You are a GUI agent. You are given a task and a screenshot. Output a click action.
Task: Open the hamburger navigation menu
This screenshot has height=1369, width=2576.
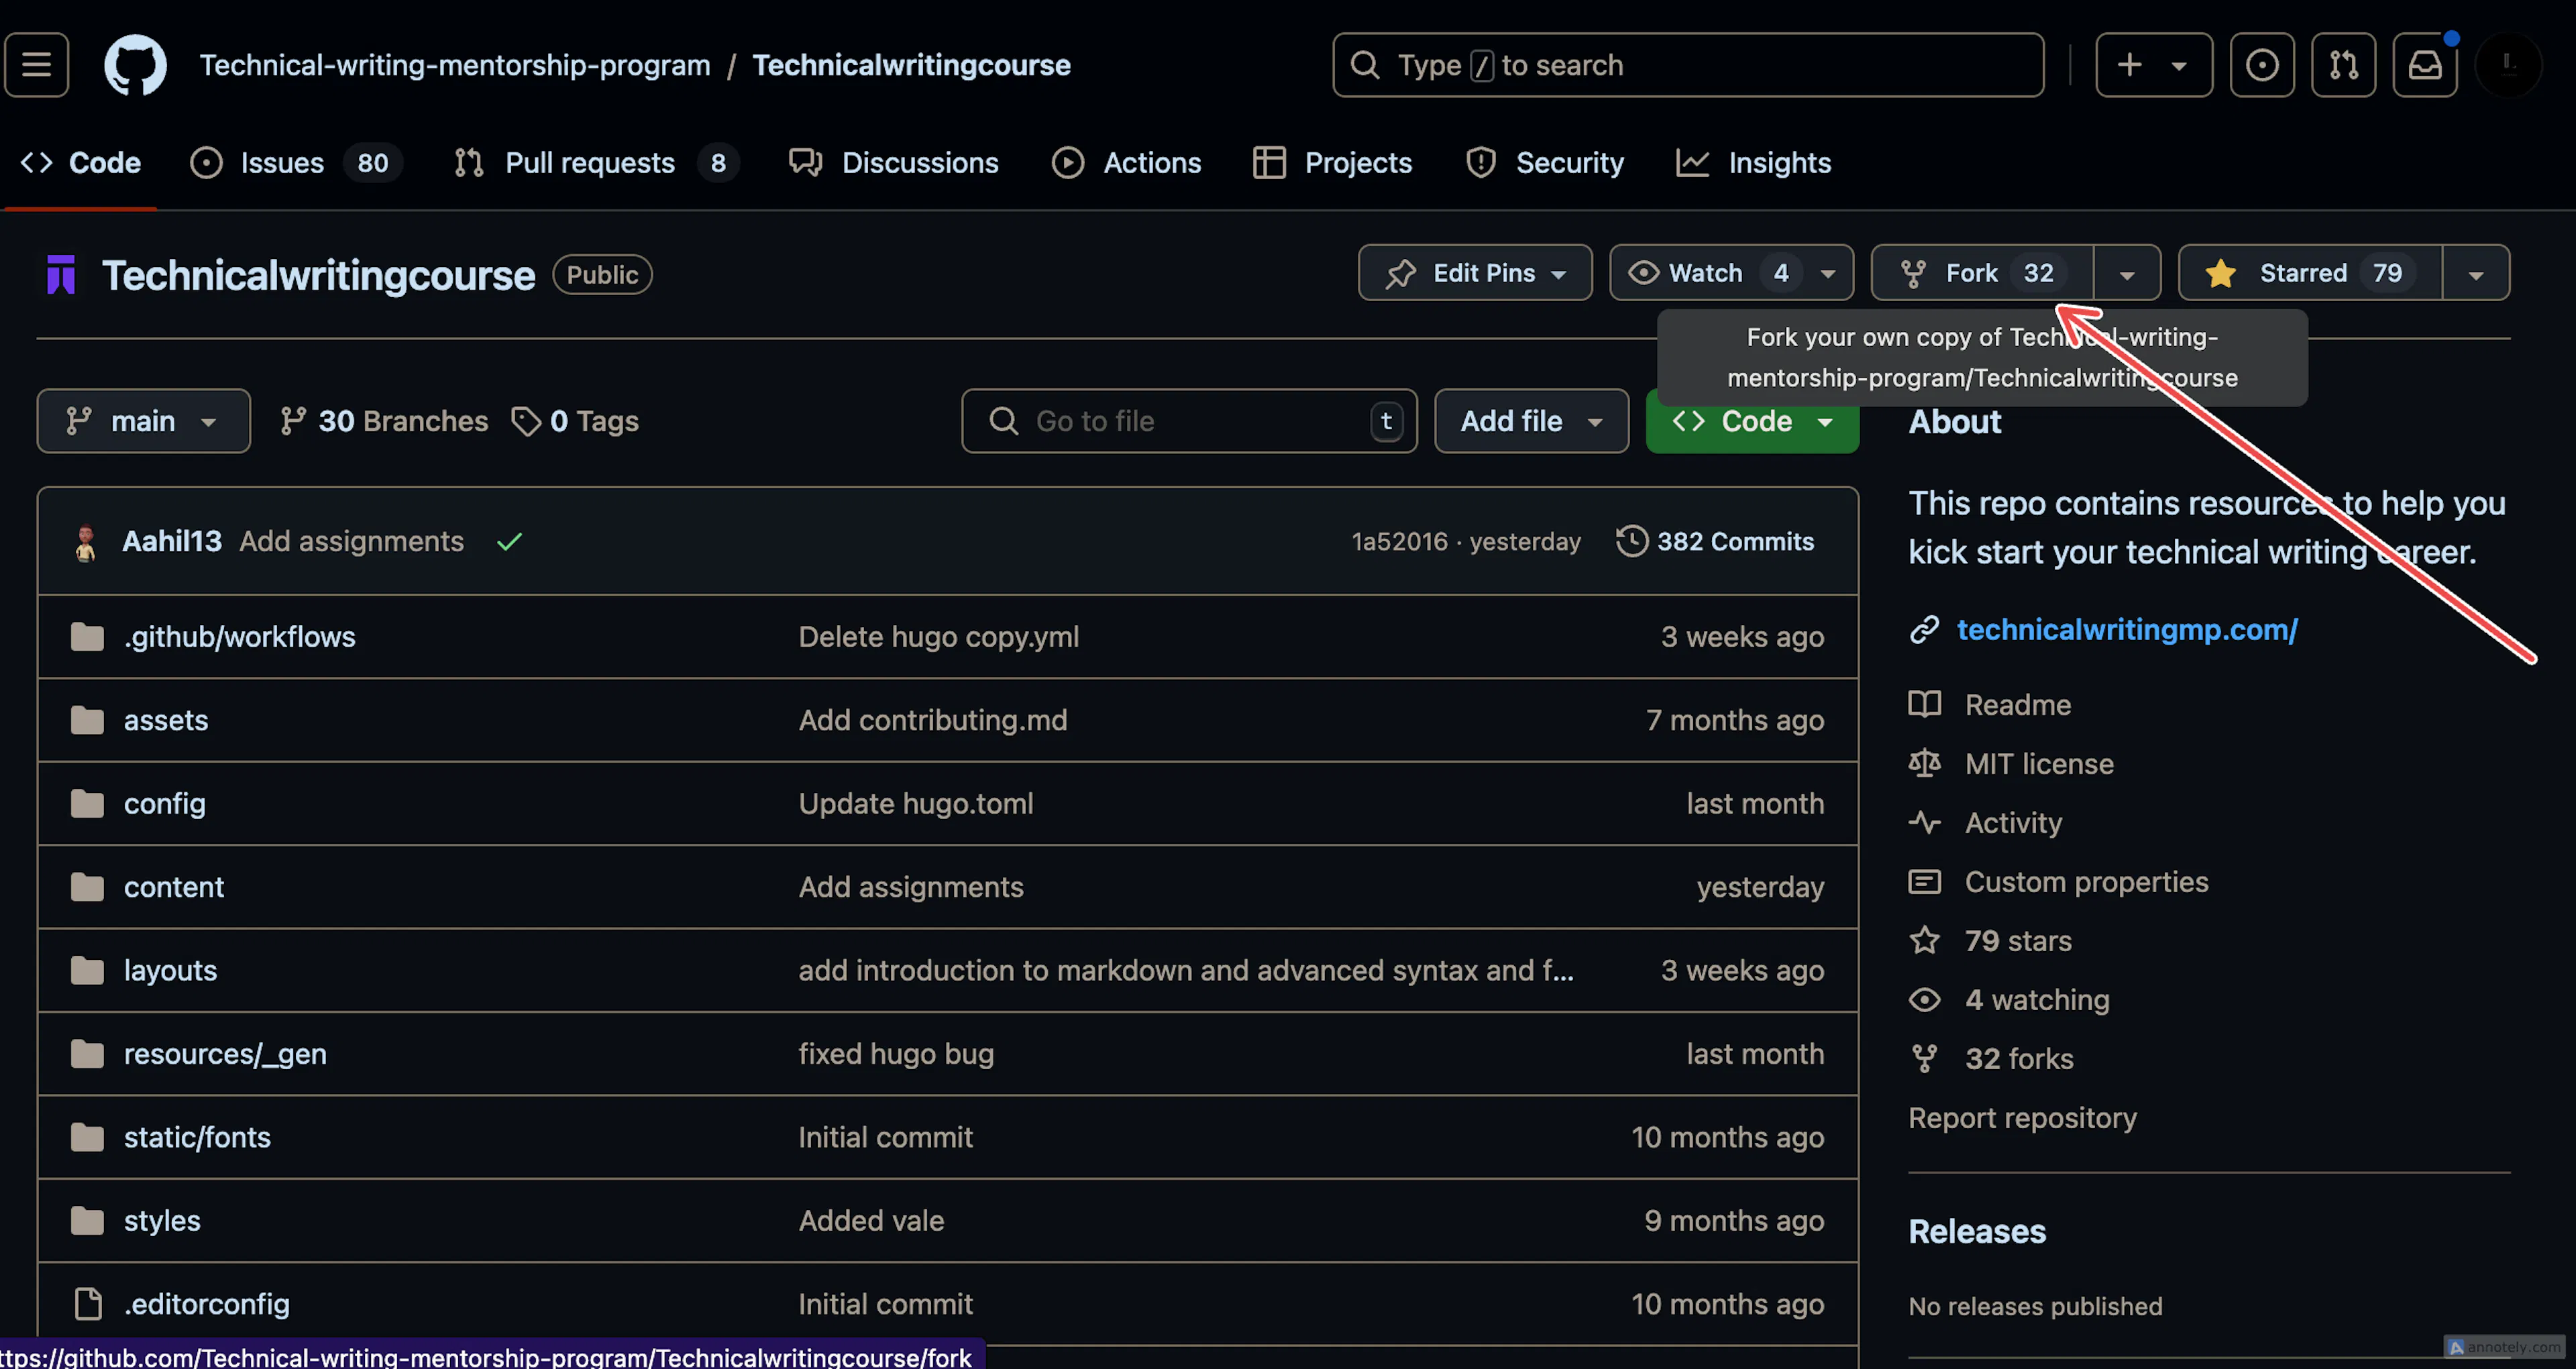37,65
